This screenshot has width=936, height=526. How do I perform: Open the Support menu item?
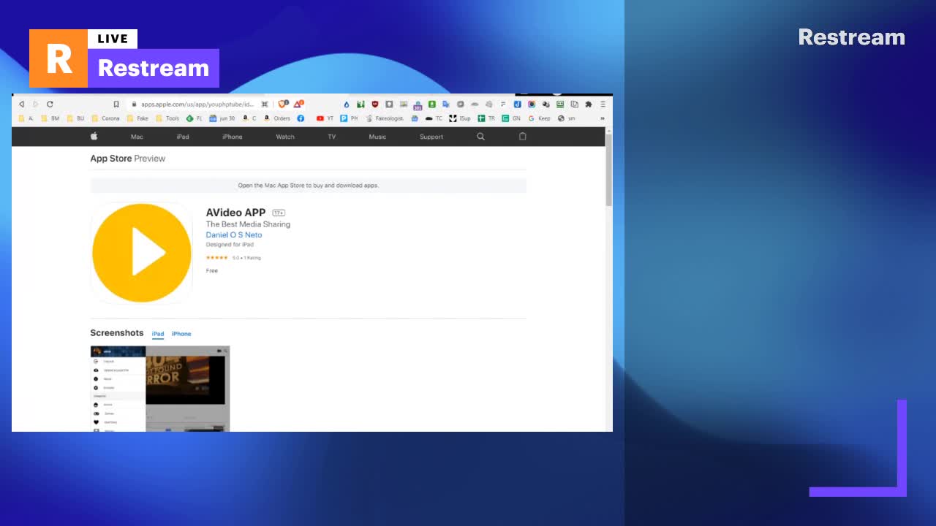pos(431,137)
